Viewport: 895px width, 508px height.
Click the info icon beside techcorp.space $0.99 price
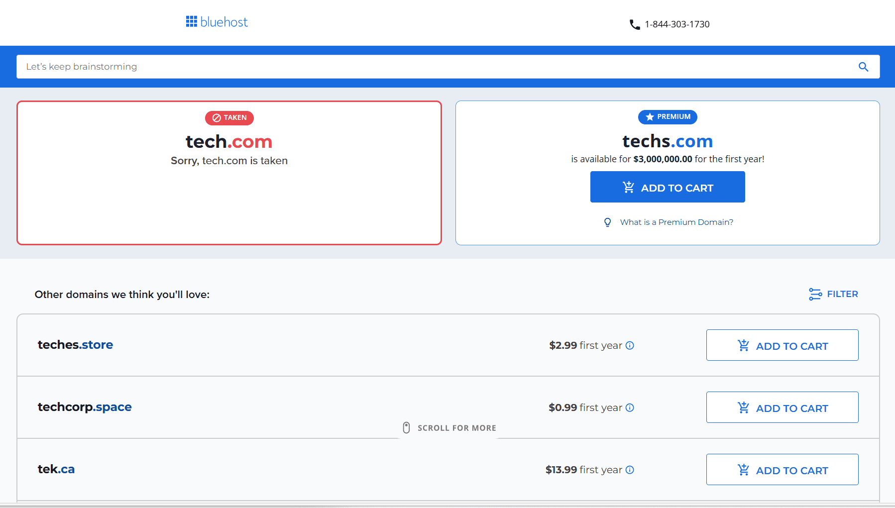(x=630, y=407)
